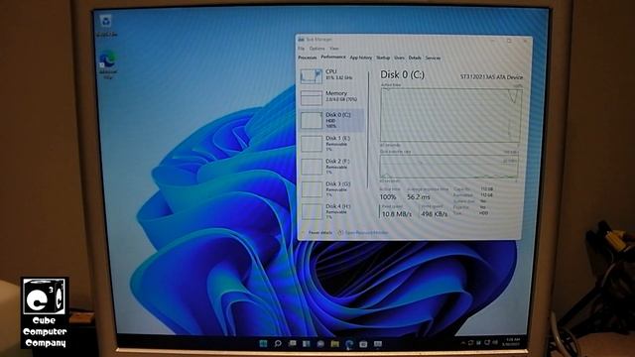The height and width of the screenshot is (357, 635).
Task: Open the Options menu in Task Manager
Action: click(x=317, y=49)
